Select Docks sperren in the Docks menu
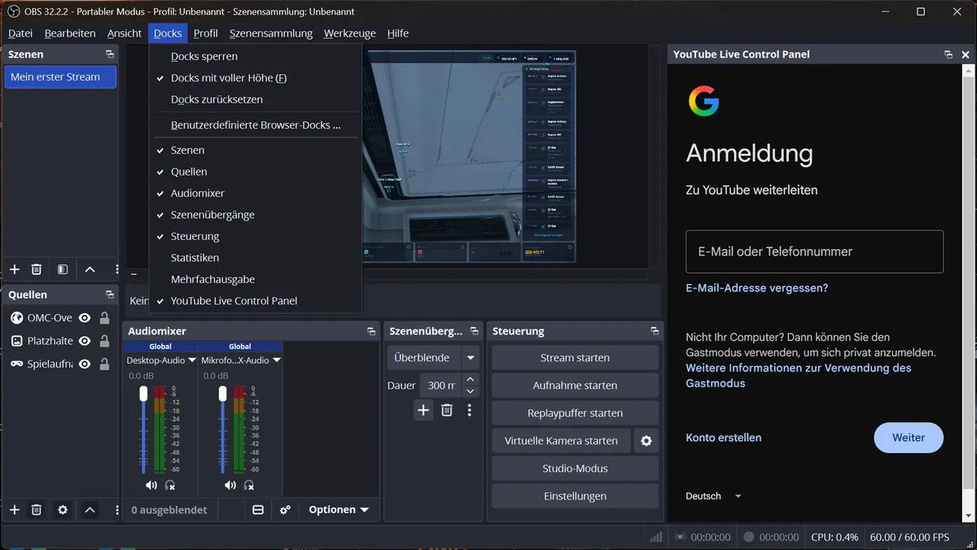 point(255,57)
